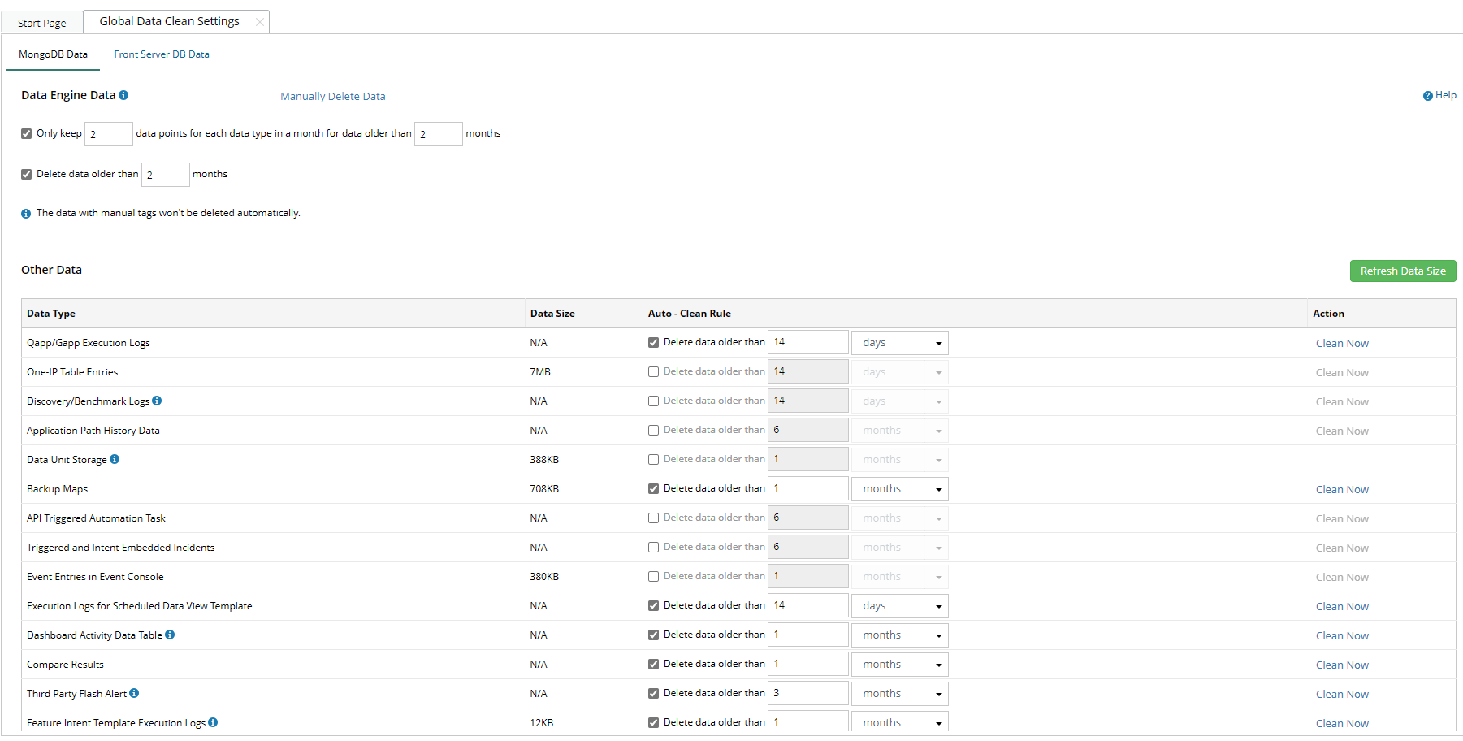The image size is (1463, 741).
Task: Click the Help question mark icon
Action: [1427, 96]
